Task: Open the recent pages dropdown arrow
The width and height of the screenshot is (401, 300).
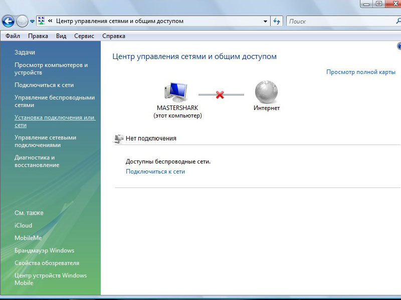Action: tap(32, 21)
